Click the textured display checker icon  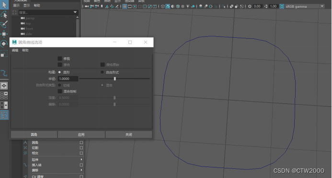183,6
